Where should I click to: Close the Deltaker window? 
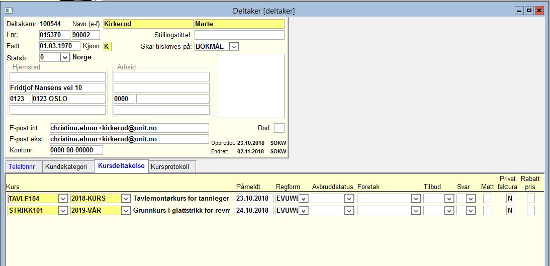click(538, 11)
